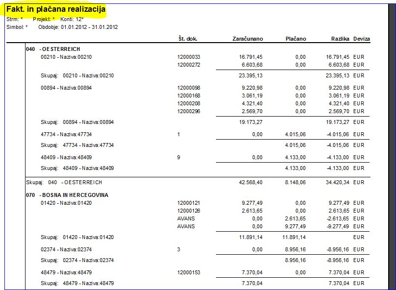Click the Št. dok. column header
Image resolution: width=396 pixels, height=290 pixels.
point(187,39)
